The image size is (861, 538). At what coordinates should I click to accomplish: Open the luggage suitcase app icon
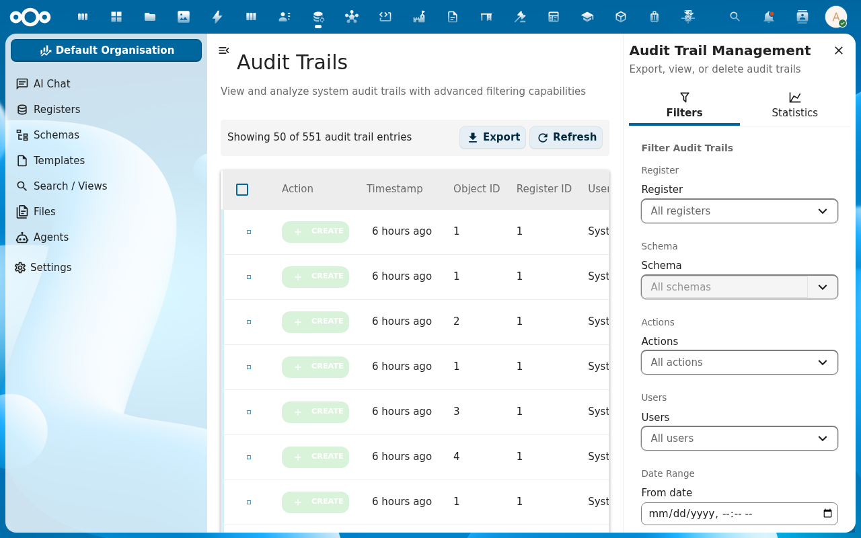(654, 17)
